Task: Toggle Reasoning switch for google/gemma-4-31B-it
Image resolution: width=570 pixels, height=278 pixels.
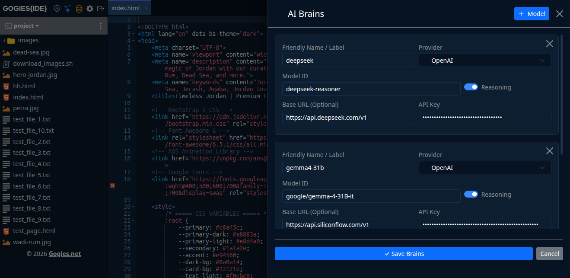Action: [471, 195]
